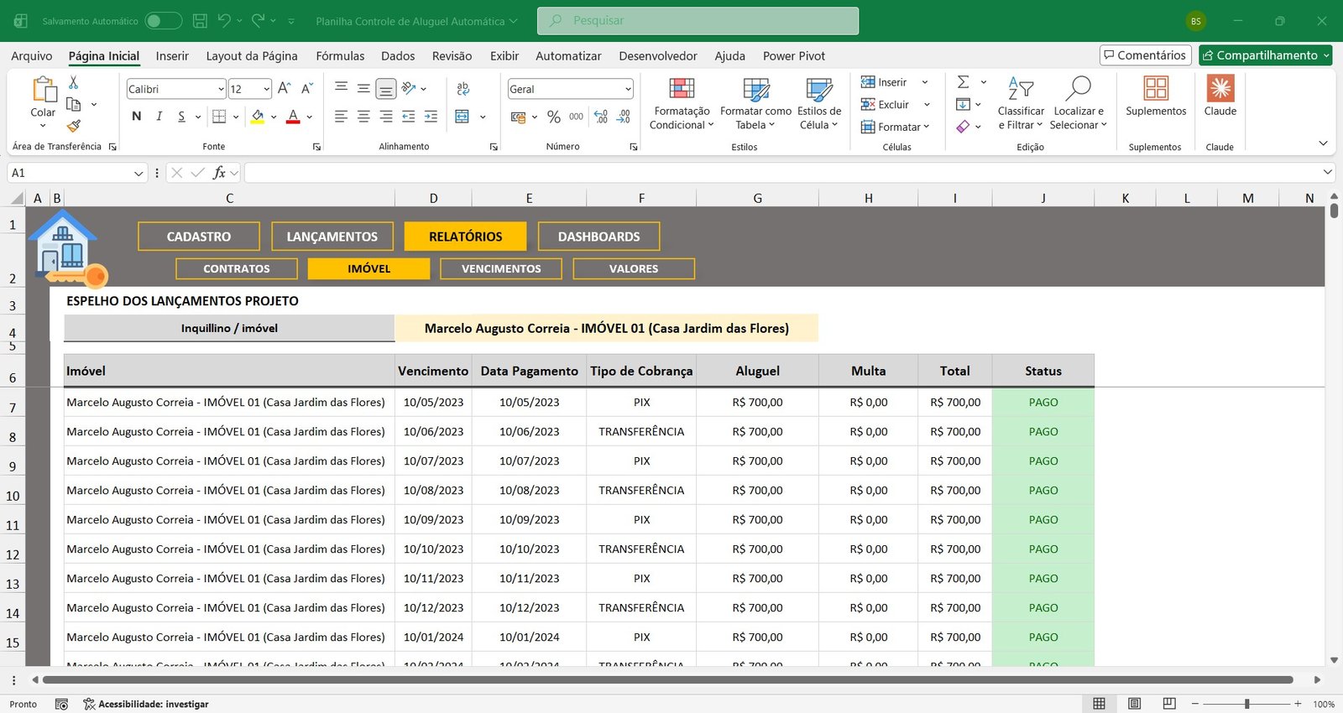1343x713 pixels.
Task: Toggle underline formatting S button
Action: 181,117
